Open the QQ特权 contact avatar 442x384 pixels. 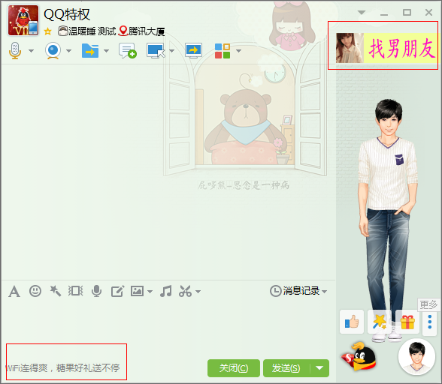[x=23, y=20]
